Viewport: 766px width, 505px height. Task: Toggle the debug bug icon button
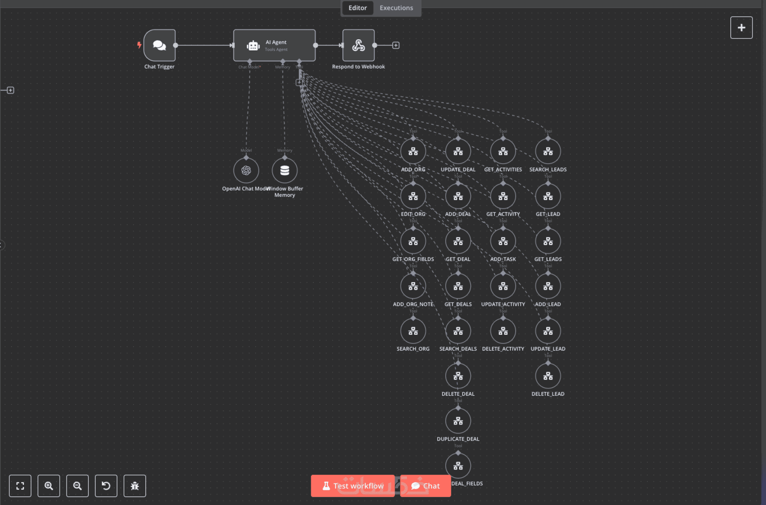click(135, 486)
